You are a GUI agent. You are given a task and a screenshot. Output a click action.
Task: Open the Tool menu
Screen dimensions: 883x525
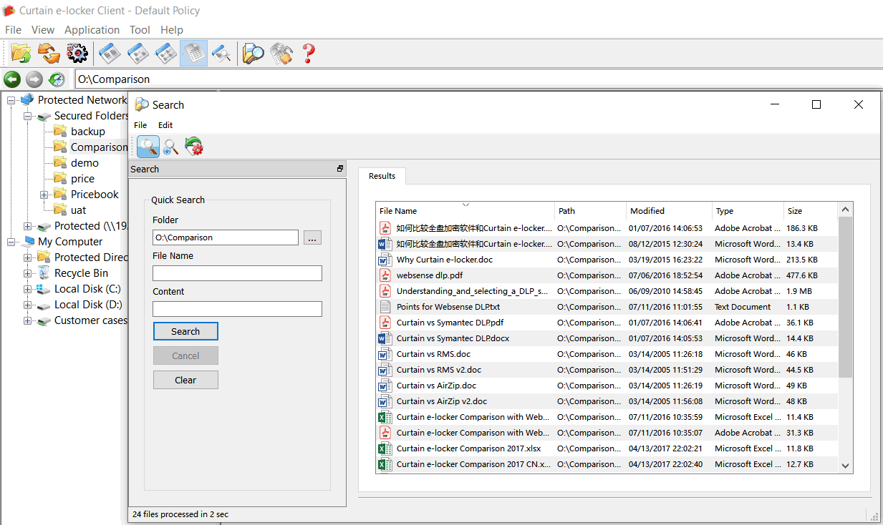pos(140,30)
